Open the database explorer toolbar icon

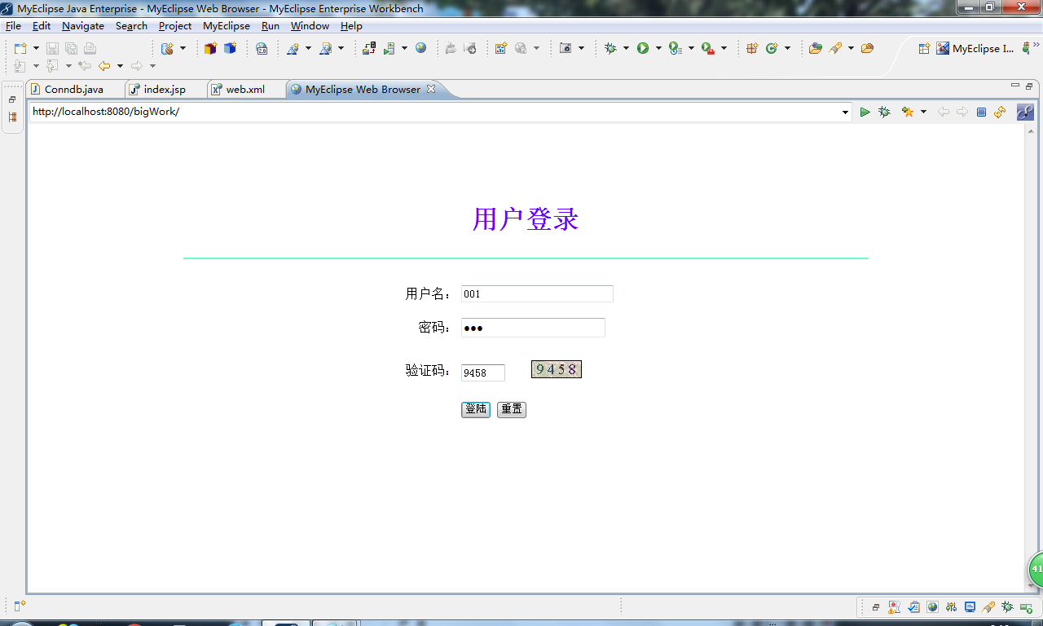tap(167, 49)
